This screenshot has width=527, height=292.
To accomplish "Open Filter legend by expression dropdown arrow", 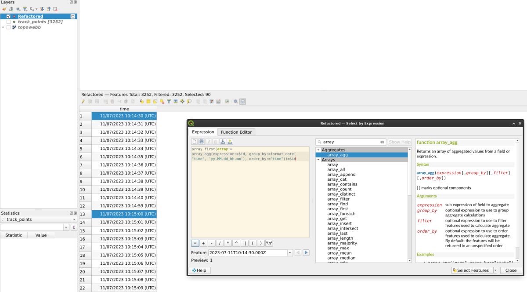I will (x=36, y=9).
